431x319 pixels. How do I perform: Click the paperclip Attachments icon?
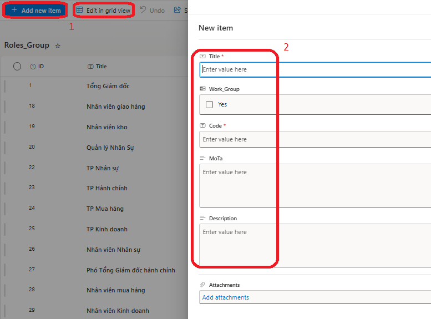pyautogui.click(x=202, y=285)
